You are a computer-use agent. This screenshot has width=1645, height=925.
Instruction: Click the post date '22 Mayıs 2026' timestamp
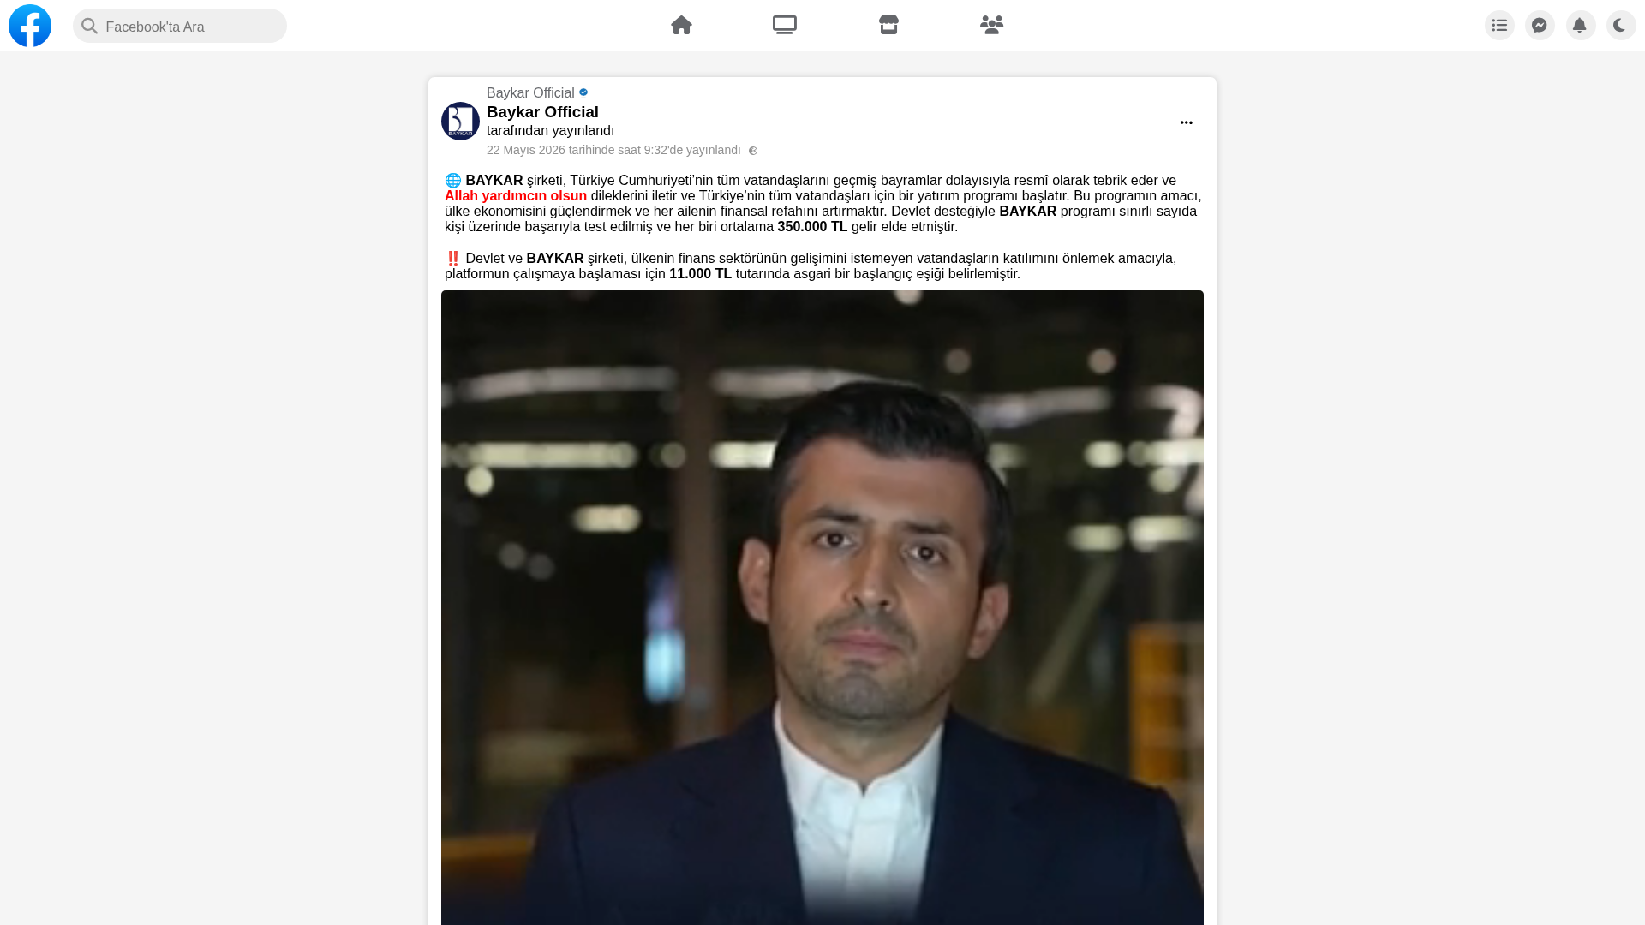pos(613,150)
